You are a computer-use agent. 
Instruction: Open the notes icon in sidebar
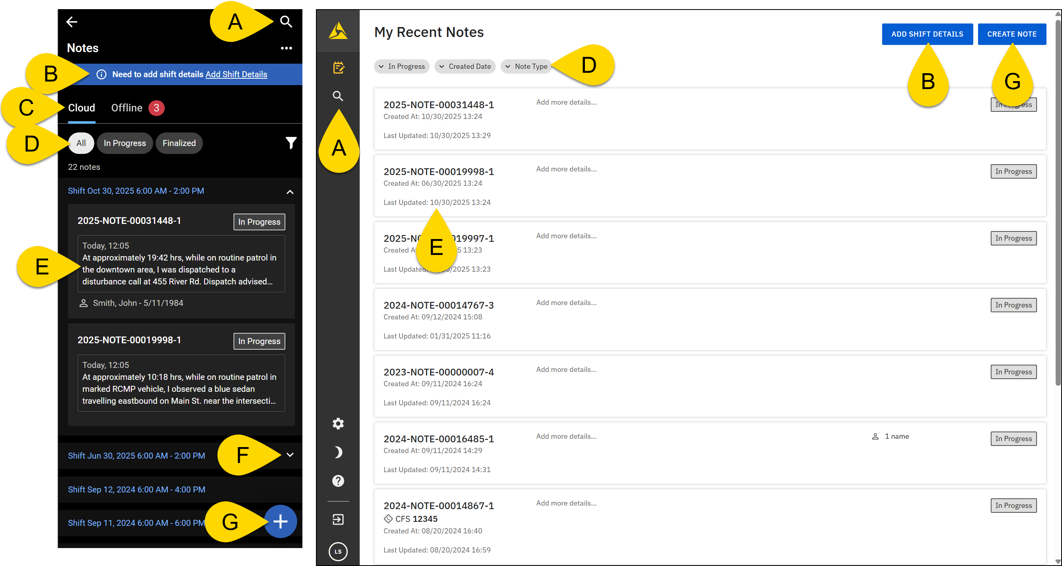[338, 67]
